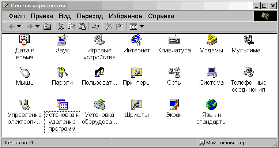The width and height of the screenshot is (279, 148).
Task: Click the Properties toolbar button
Action: click(x=120, y=27)
